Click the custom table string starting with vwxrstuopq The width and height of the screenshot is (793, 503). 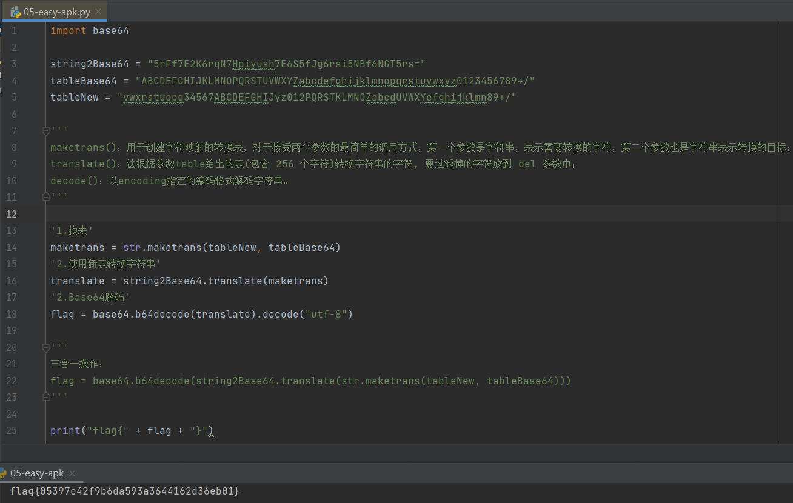[317, 97]
